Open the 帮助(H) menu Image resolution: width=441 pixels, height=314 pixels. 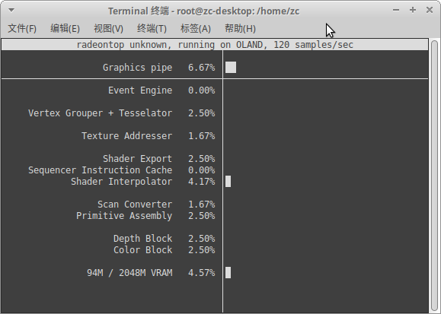click(240, 29)
